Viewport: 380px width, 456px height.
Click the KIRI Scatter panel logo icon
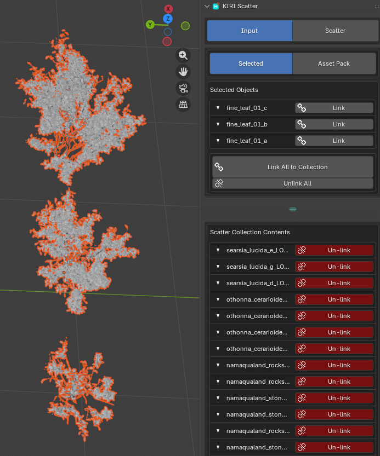216,6
